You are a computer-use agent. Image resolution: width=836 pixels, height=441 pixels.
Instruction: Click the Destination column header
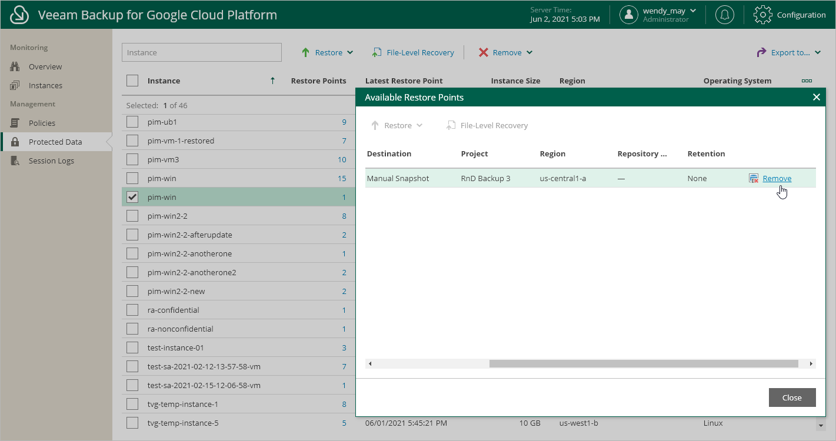[389, 153]
